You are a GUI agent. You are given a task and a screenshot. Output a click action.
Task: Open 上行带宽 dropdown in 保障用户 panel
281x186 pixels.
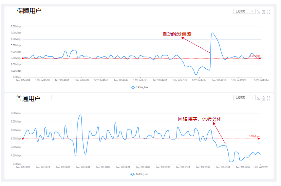(x=244, y=11)
